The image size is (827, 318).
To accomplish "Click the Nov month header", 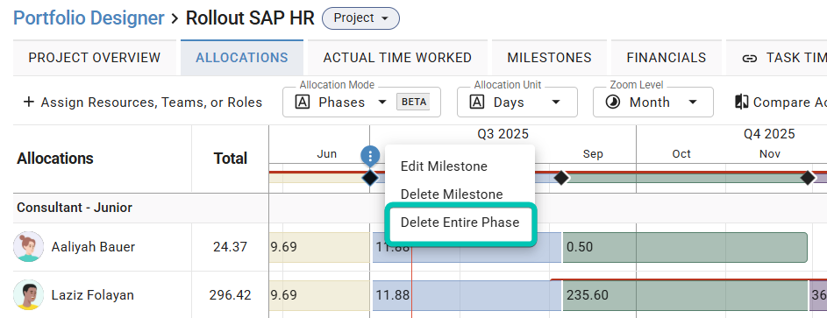I will (x=770, y=154).
